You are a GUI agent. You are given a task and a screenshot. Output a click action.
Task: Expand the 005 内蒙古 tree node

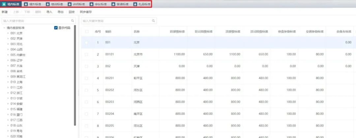pos(8,55)
